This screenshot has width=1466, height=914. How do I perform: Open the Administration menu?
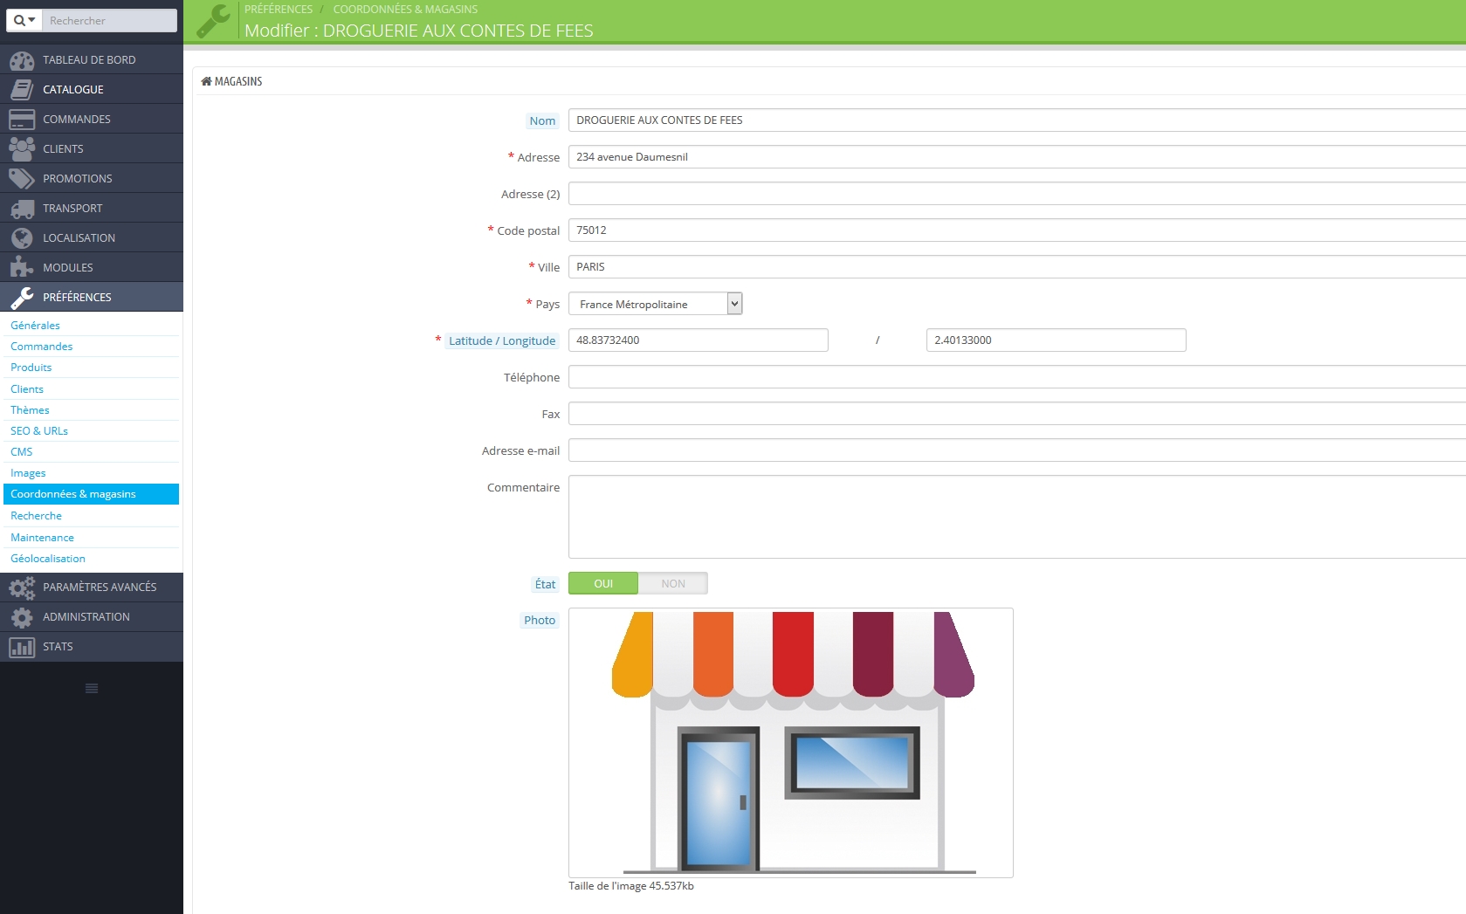click(x=92, y=617)
